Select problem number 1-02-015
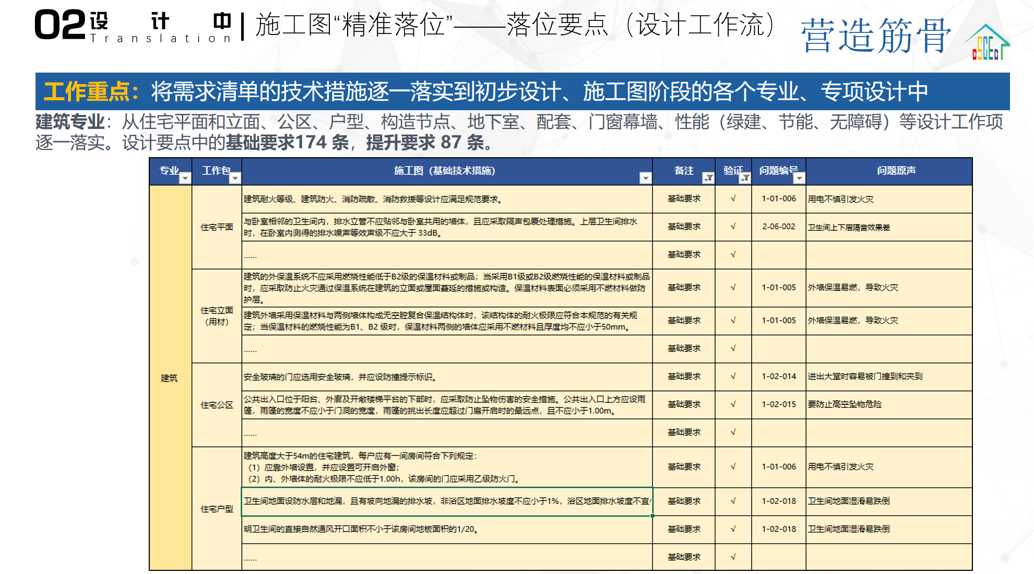This screenshot has height=574, width=1034. pyautogui.click(x=779, y=404)
